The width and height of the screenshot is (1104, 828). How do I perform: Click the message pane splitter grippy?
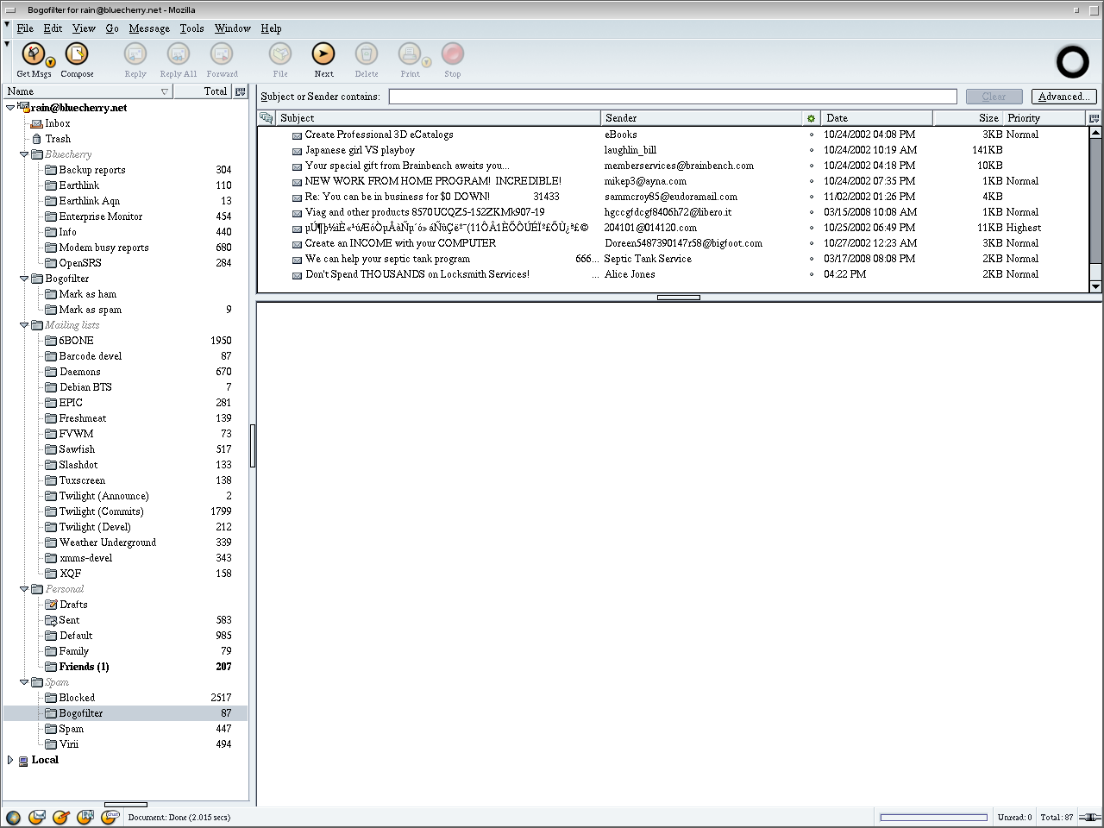(x=679, y=297)
